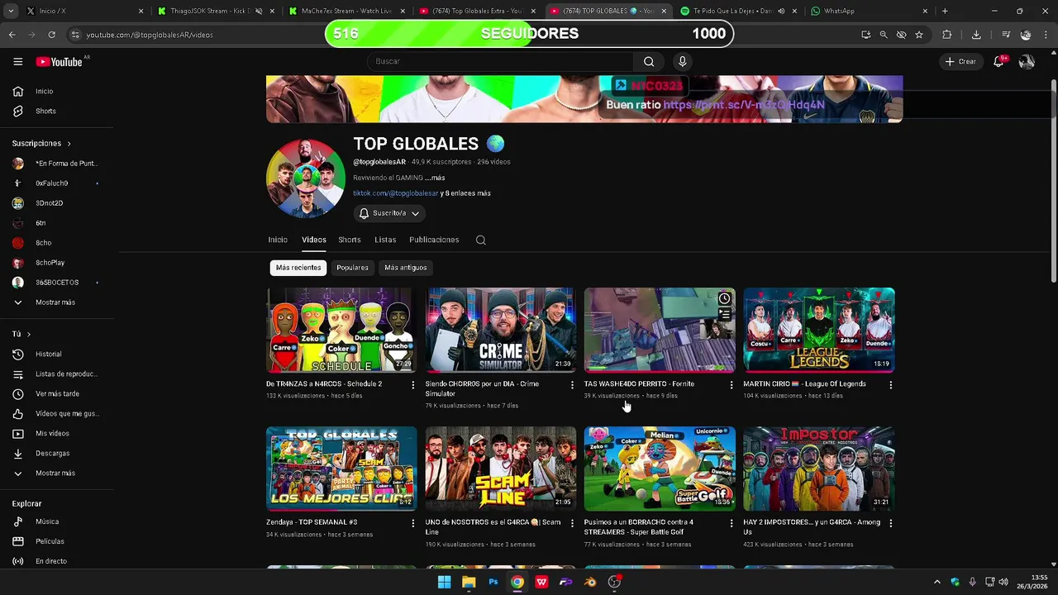Open Windows Start menu
This screenshot has width=1058, height=595.
(444, 582)
